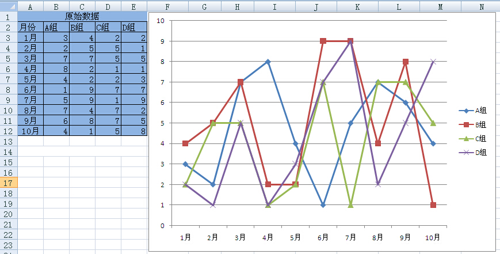Screen dimensions: 500x254
Task: Select column C header
Action: [x=82, y=7]
